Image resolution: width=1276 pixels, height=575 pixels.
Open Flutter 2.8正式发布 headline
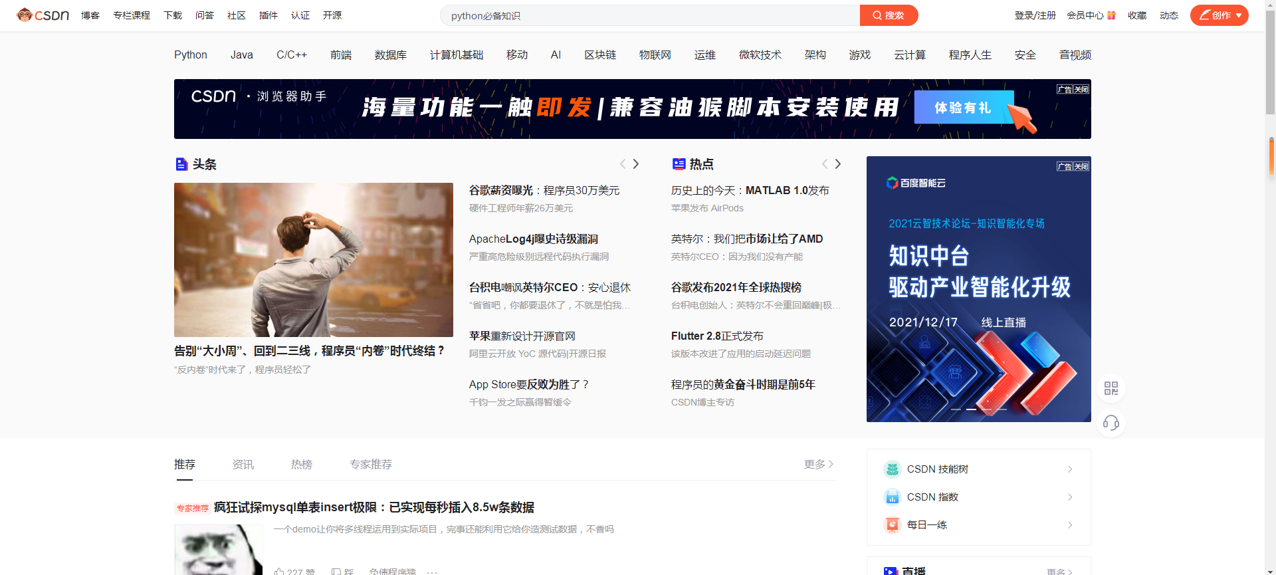pos(717,336)
